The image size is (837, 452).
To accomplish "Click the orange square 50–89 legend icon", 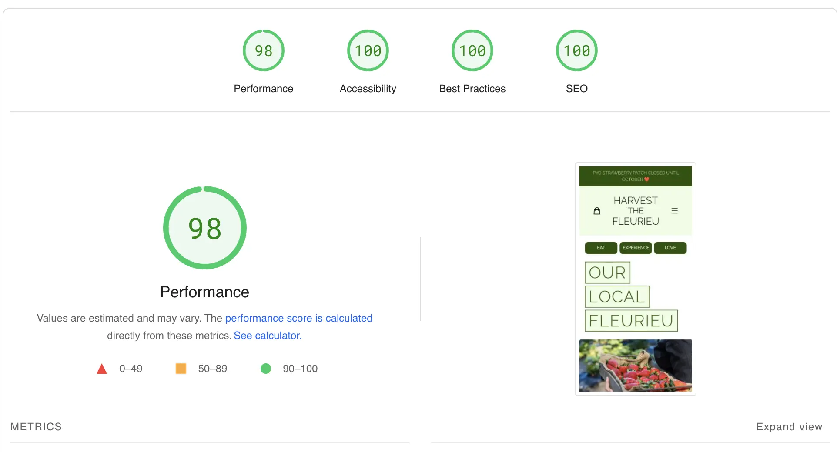I will pos(181,369).
